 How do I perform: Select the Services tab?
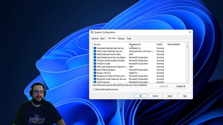point(112,38)
